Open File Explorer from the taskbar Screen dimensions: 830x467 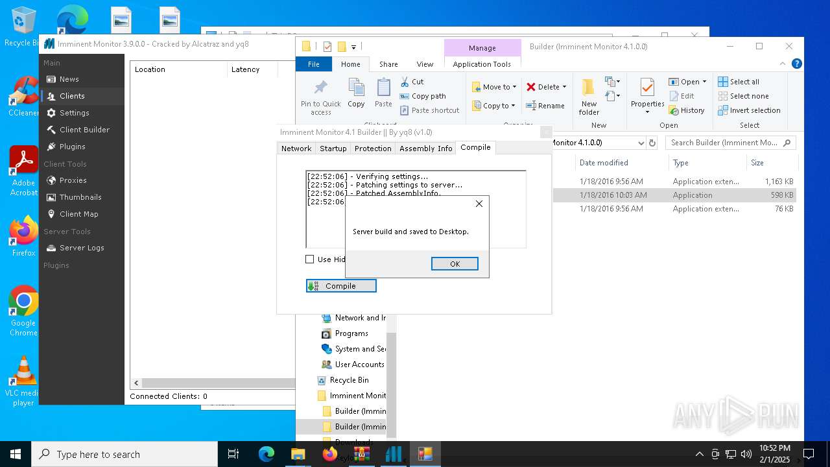pyautogui.click(x=298, y=454)
